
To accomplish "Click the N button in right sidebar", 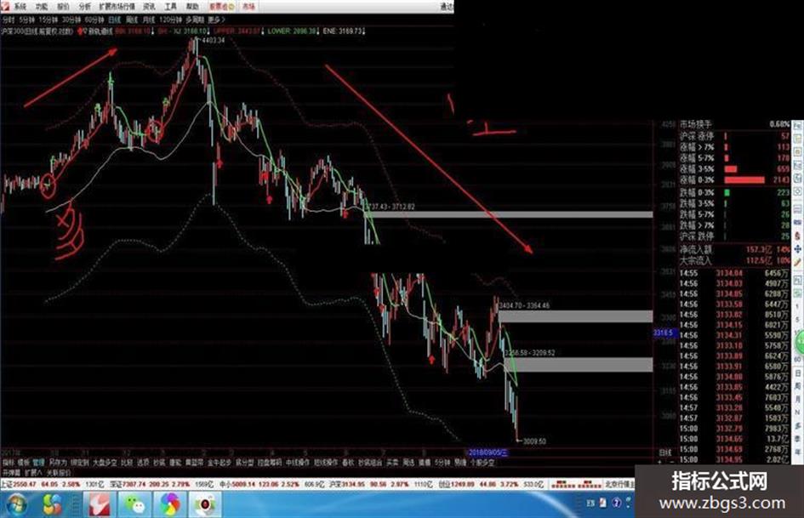I will click(798, 413).
